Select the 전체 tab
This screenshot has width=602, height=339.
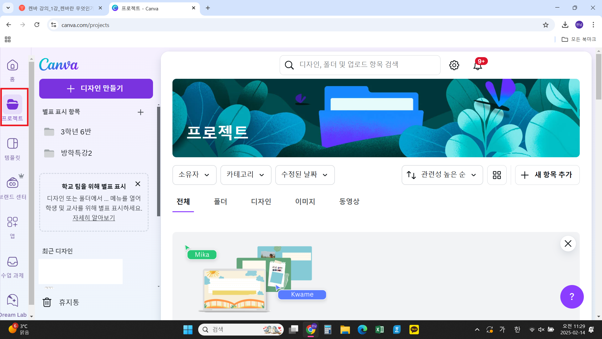click(183, 202)
